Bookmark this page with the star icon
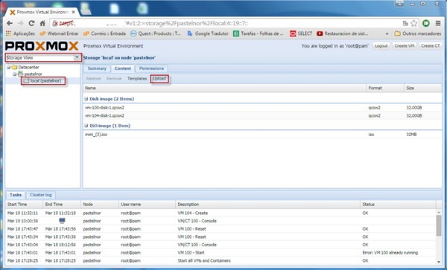Screen dimensions: 447x270 click(413, 23)
